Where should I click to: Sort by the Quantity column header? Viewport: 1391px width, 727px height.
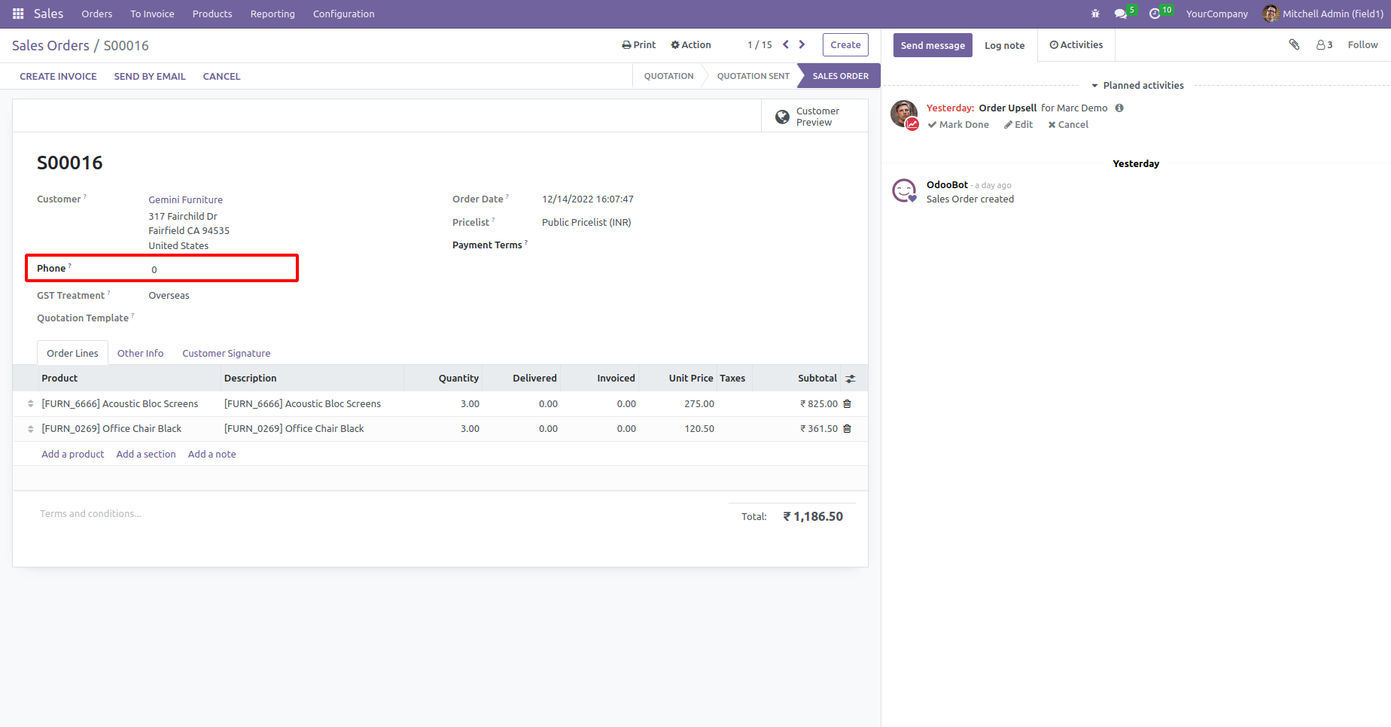[x=458, y=378]
